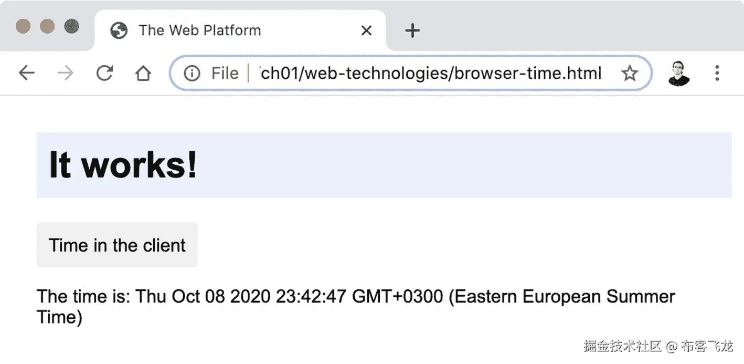Click the Time in the client button
This screenshot has height=364, width=744.
point(117,245)
